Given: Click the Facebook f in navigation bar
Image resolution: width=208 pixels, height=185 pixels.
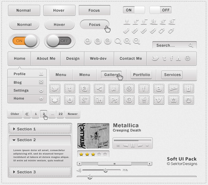Looking at the screenshot, I should click(172, 58).
